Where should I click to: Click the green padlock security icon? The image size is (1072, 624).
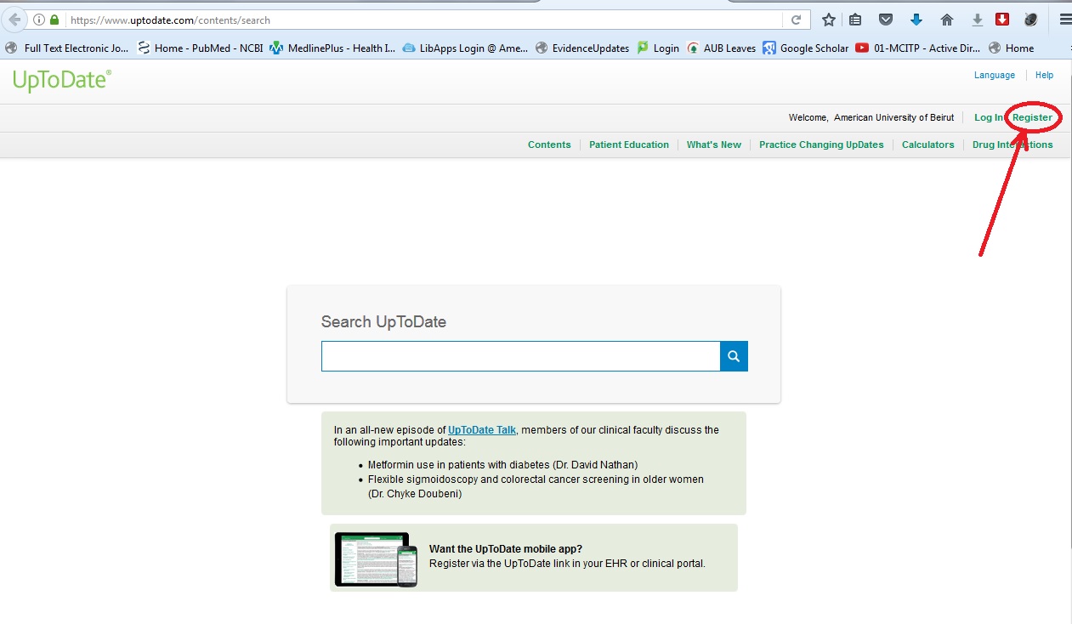pyautogui.click(x=54, y=20)
